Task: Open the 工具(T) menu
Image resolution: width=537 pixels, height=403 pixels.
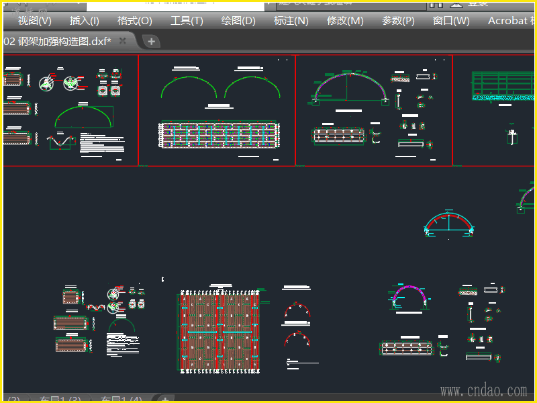Action: click(x=187, y=21)
